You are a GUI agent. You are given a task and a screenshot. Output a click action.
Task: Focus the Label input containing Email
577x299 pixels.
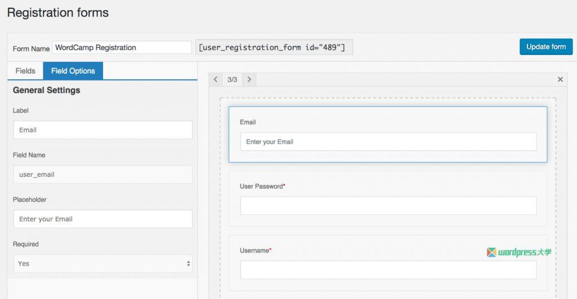point(103,130)
